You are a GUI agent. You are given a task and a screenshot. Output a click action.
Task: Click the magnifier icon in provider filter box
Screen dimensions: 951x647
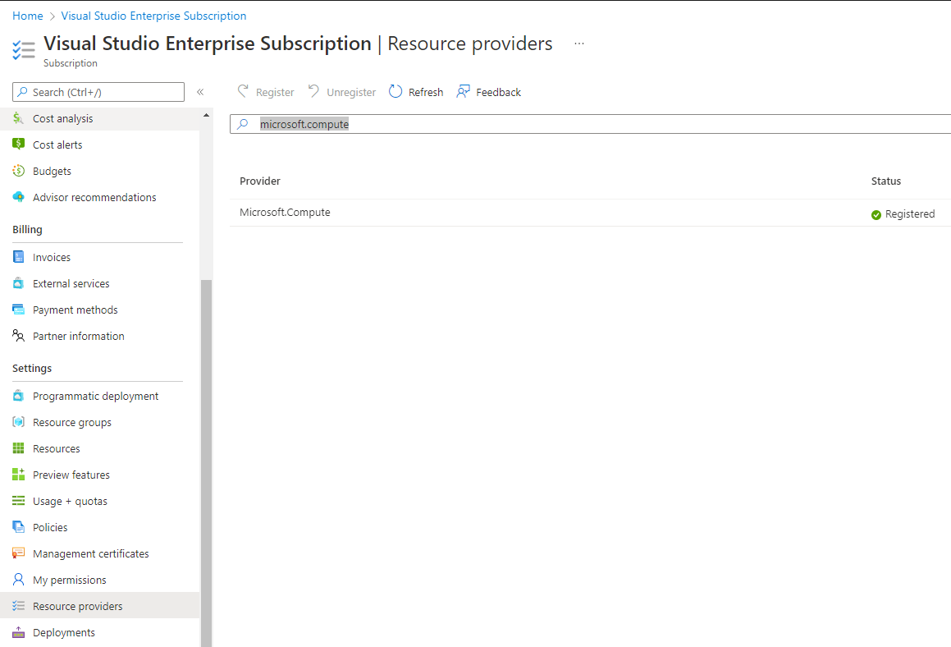(243, 124)
